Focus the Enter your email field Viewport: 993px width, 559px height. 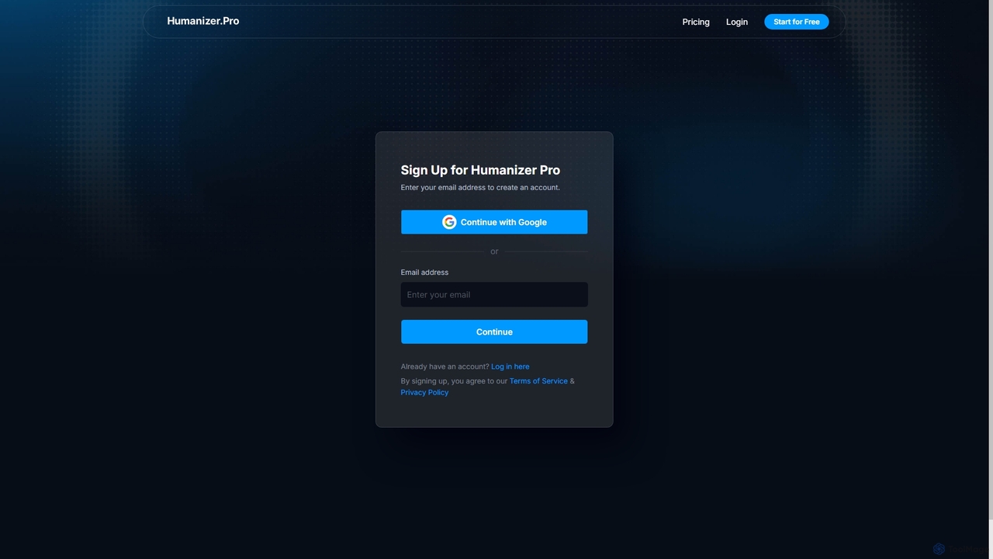tap(494, 294)
